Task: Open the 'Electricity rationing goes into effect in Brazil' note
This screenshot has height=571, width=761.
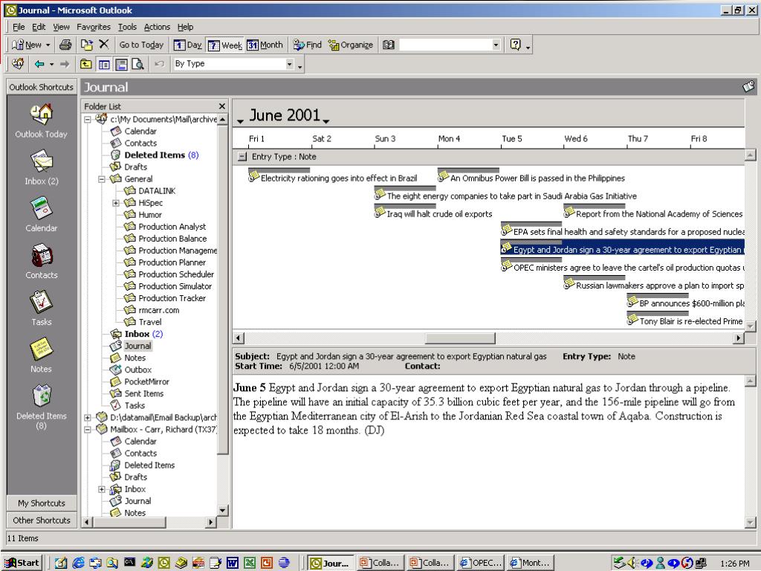Action: (x=339, y=178)
